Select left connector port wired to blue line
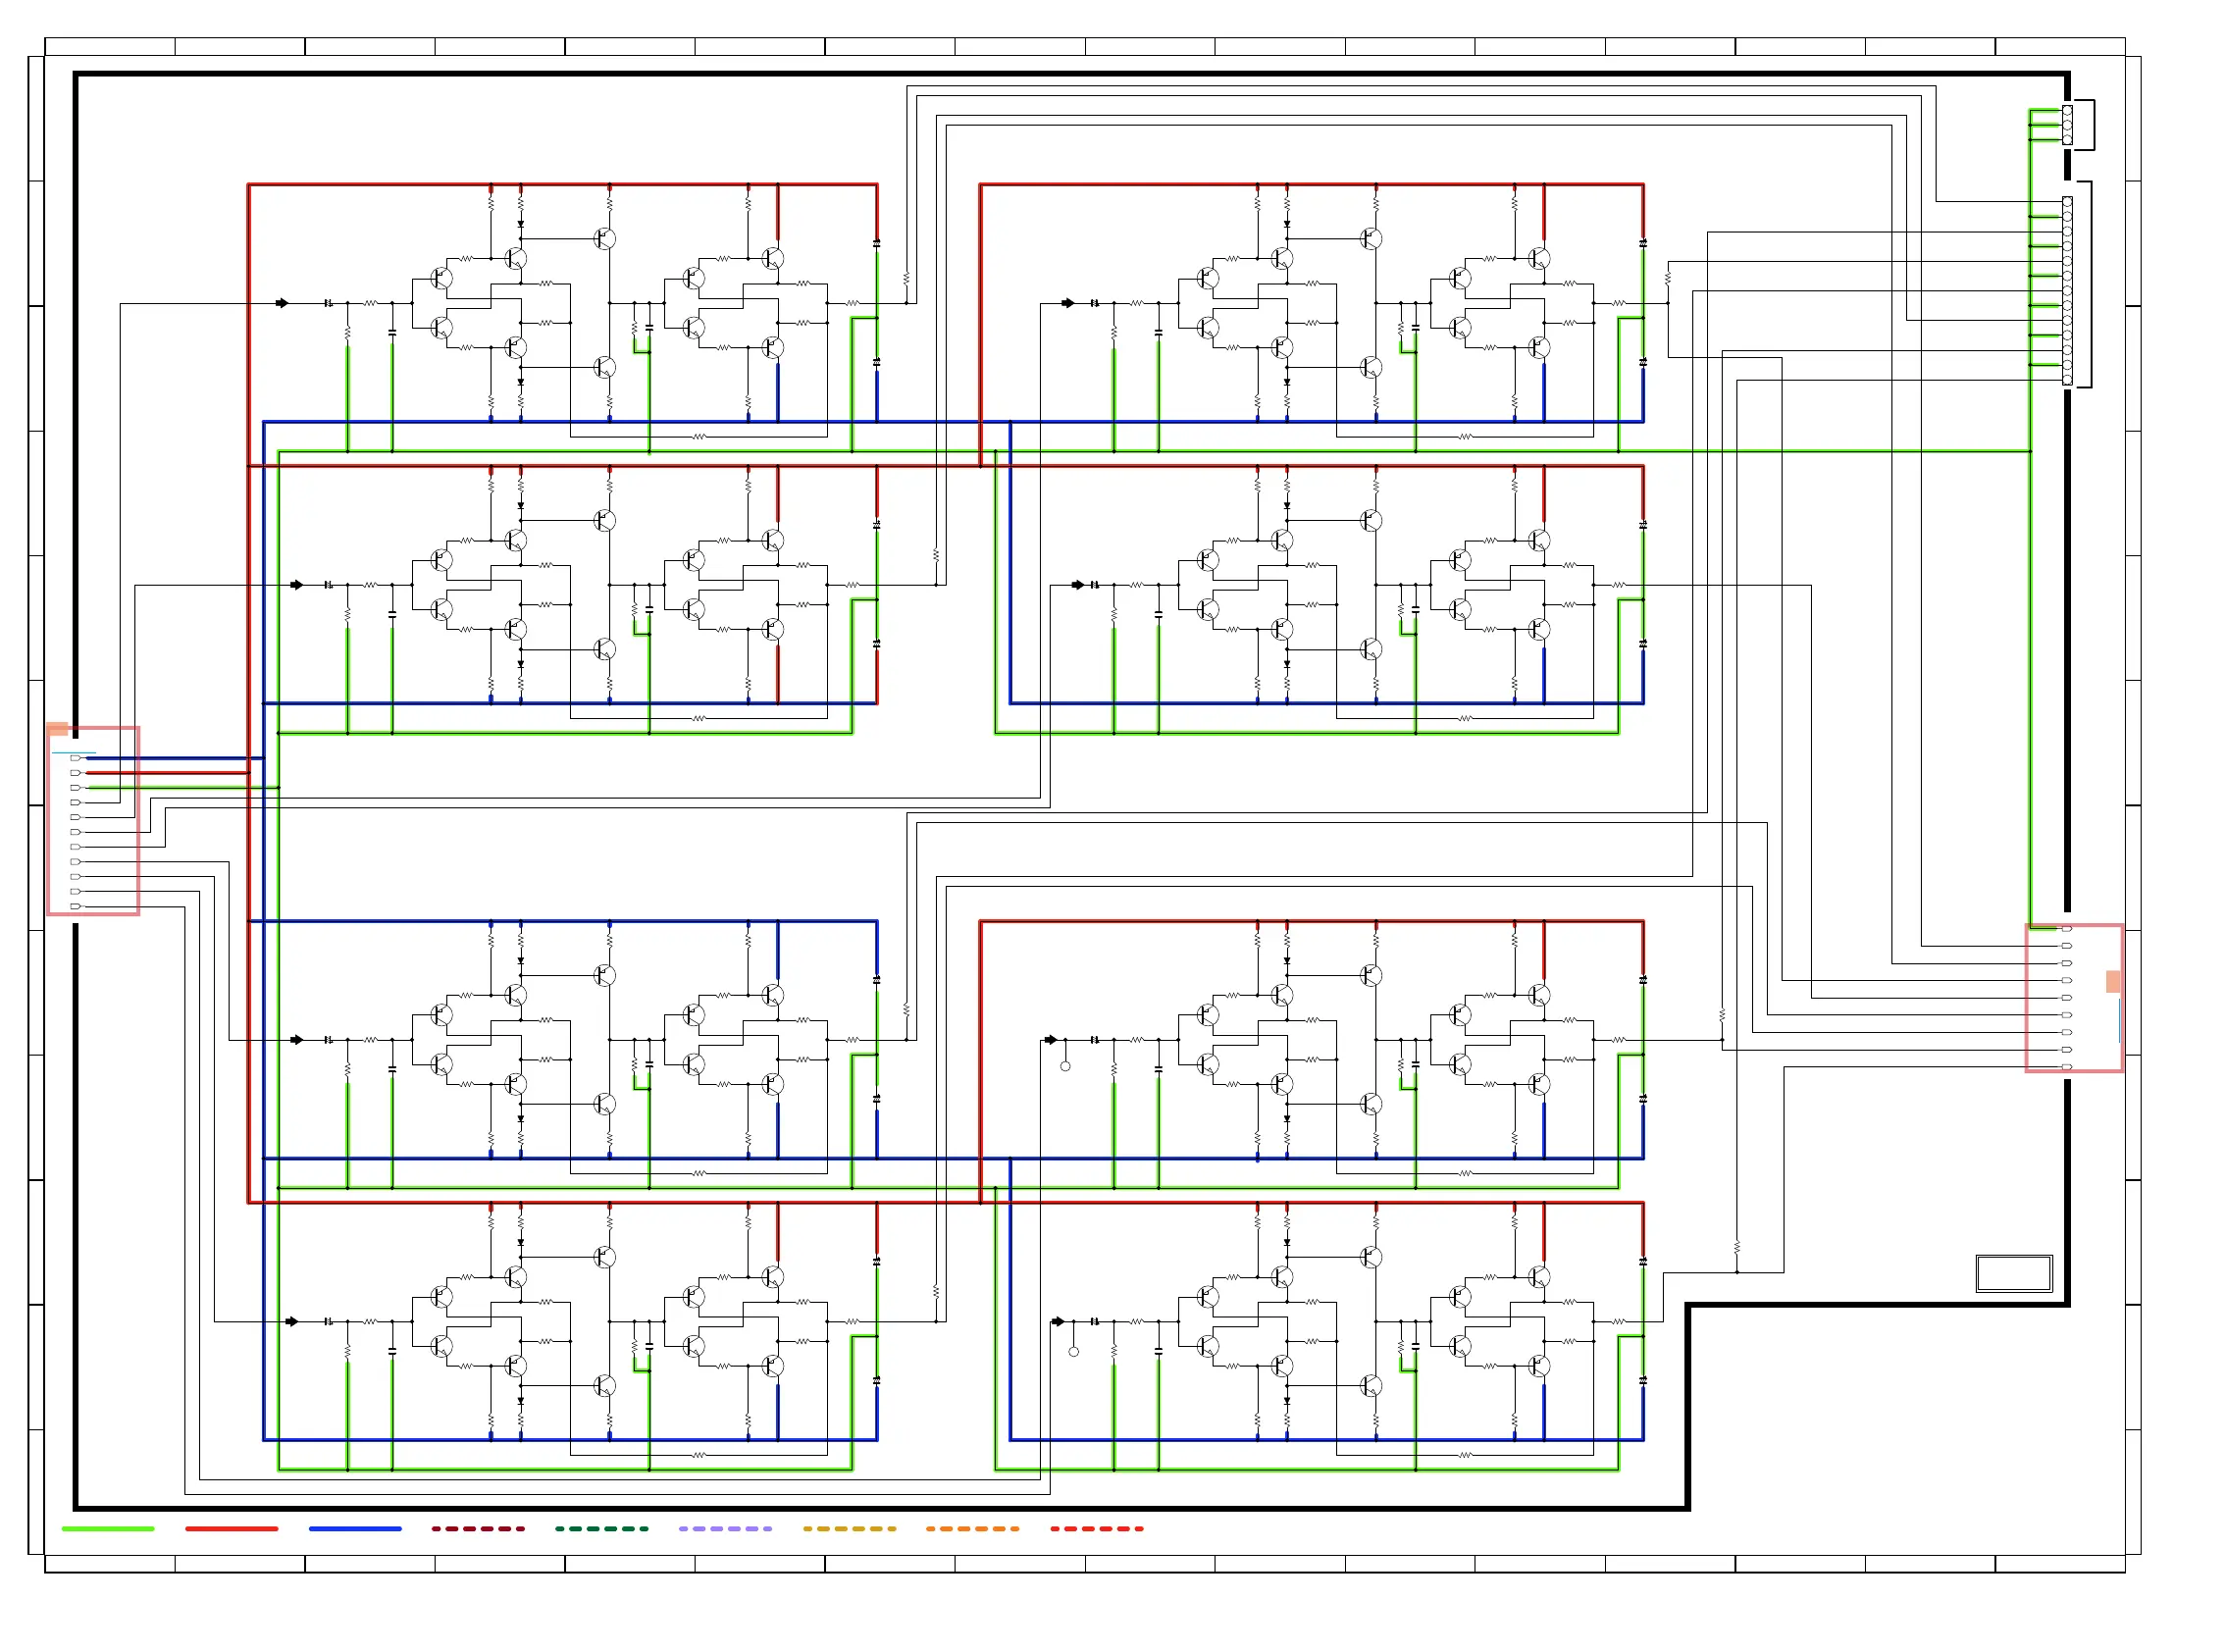2225x1652 pixels. coord(75,758)
